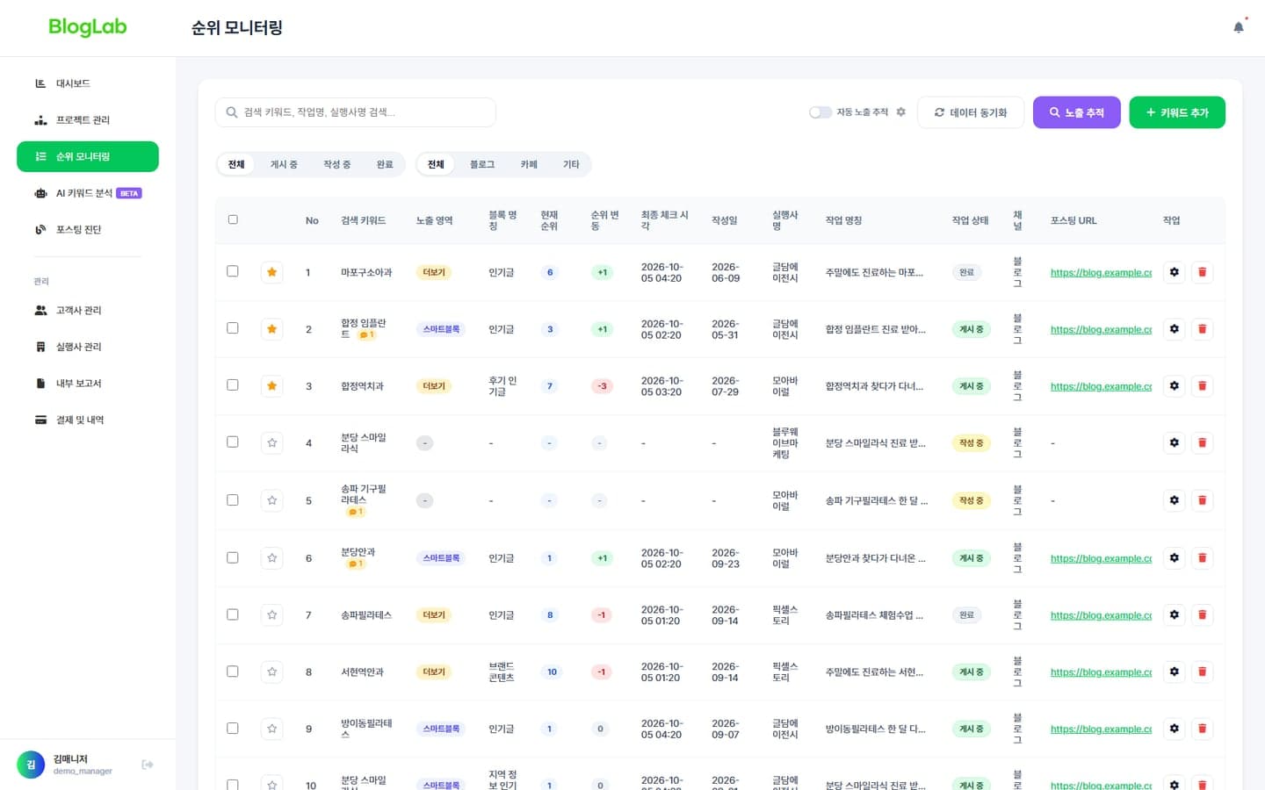Select the 카페 channel filter tab
This screenshot has height=790, width=1265.
tap(529, 164)
